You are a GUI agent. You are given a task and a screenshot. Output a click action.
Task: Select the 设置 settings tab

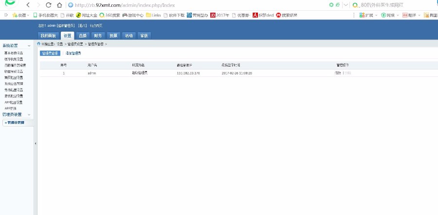(67, 36)
